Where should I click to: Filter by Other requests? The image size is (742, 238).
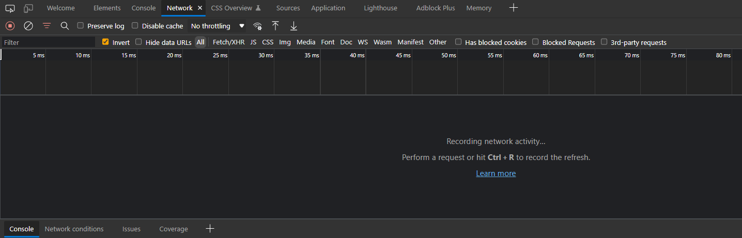pyautogui.click(x=438, y=42)
